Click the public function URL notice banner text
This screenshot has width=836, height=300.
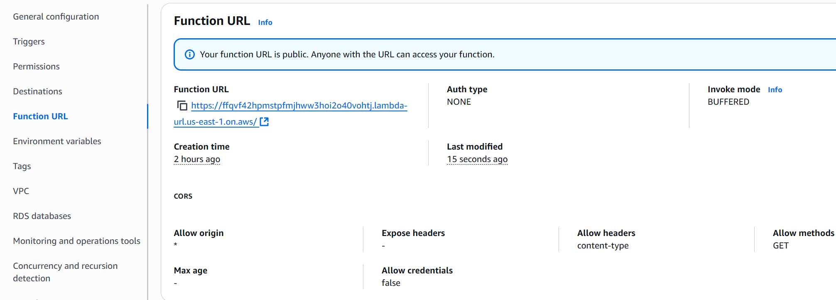(347, 54)
